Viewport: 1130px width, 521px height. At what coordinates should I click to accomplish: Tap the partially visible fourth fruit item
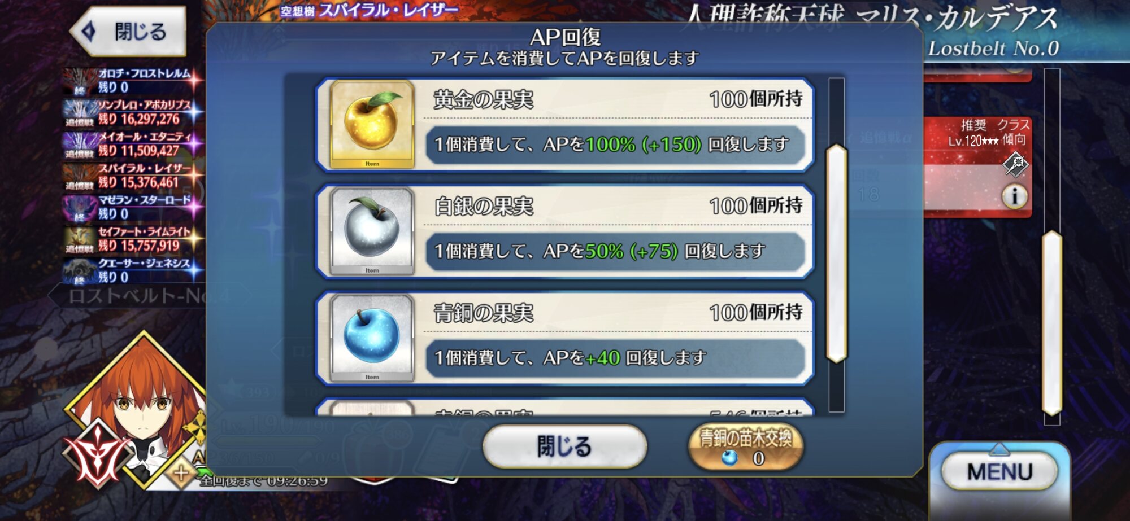(x=565, y=408)
